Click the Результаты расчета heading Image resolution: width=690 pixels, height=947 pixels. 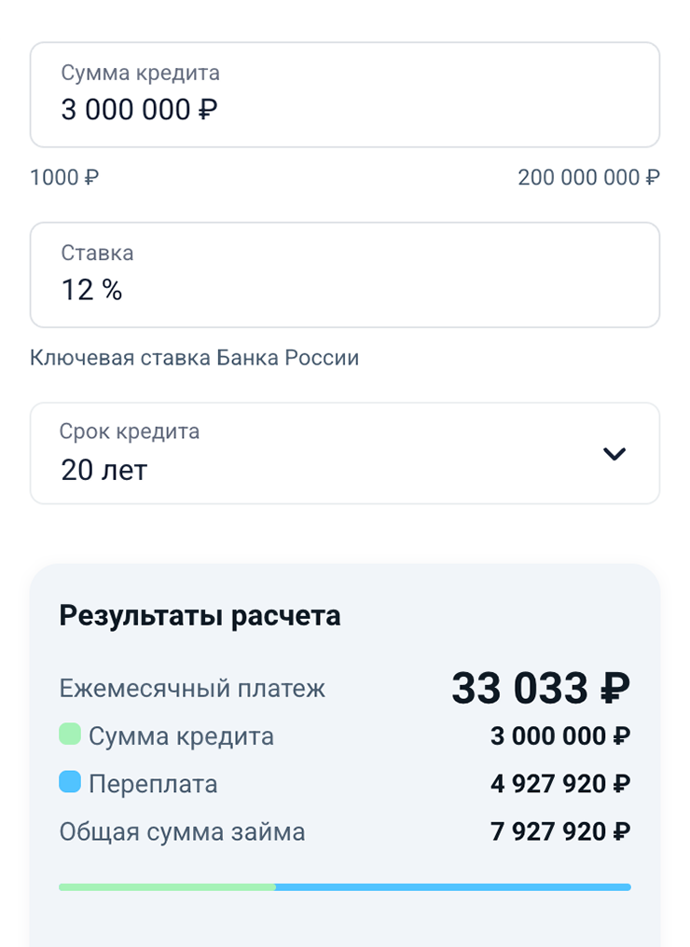pos(200,616)
